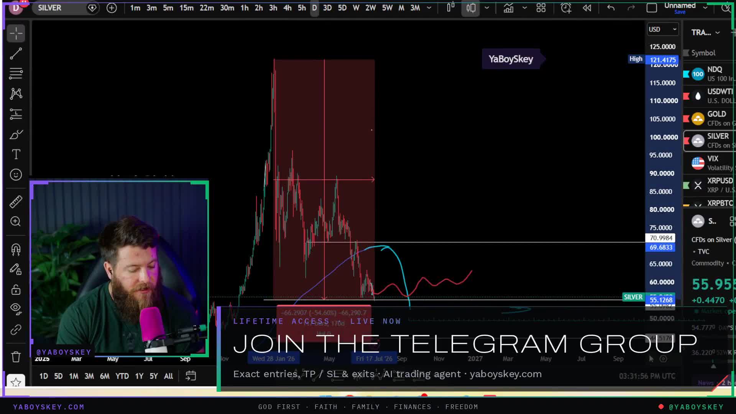The width and height of the screenshot is (736, 414).
Task: Select the trend line drawing tool
Action: 16,54
